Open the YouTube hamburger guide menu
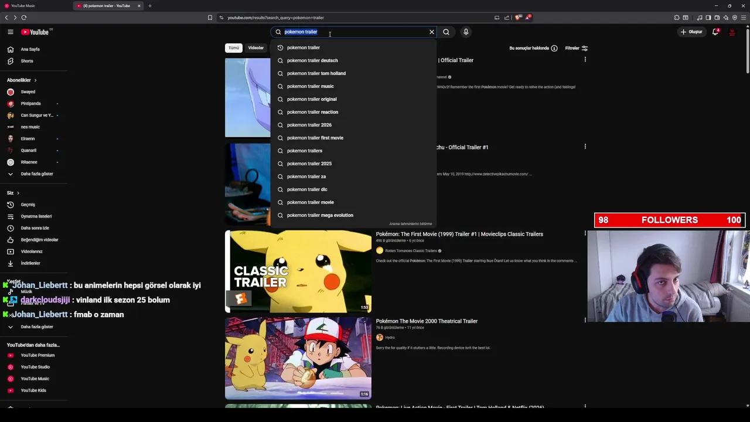750x422 pixels. click(10, 32)
